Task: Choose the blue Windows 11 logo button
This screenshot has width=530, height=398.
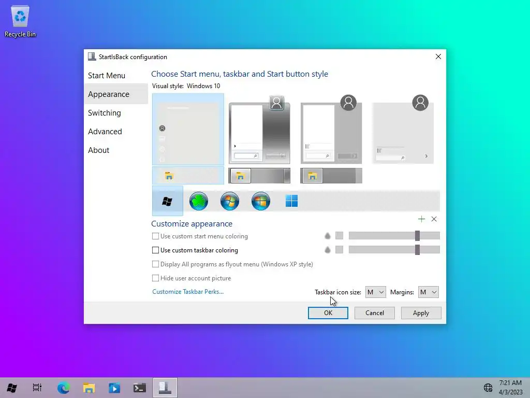Action: click(291, 201)
